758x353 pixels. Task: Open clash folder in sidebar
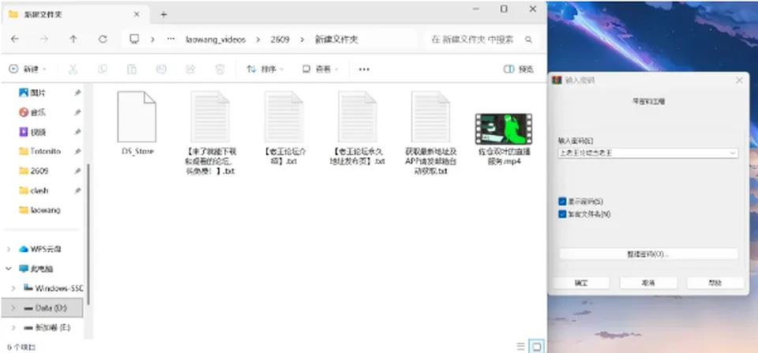pos(33,190)
